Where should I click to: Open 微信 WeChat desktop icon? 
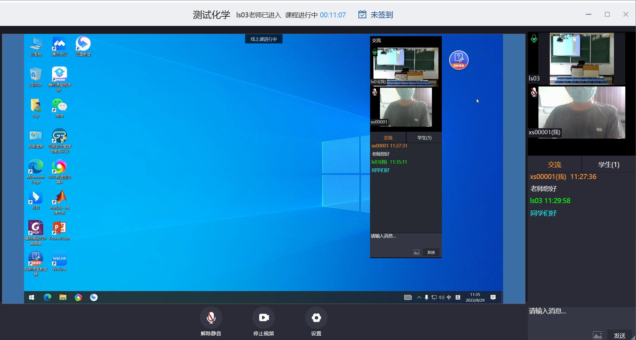click(59, 108)
